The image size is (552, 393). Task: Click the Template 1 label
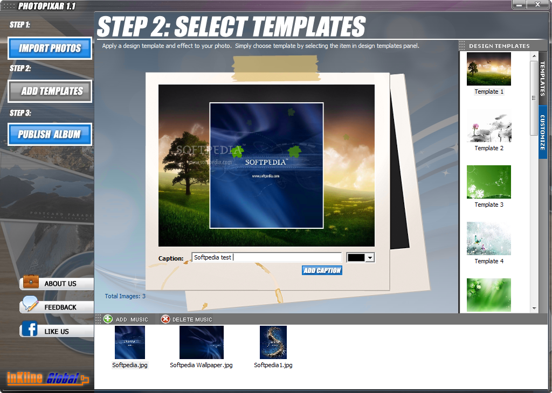click(x=489, y=92)
